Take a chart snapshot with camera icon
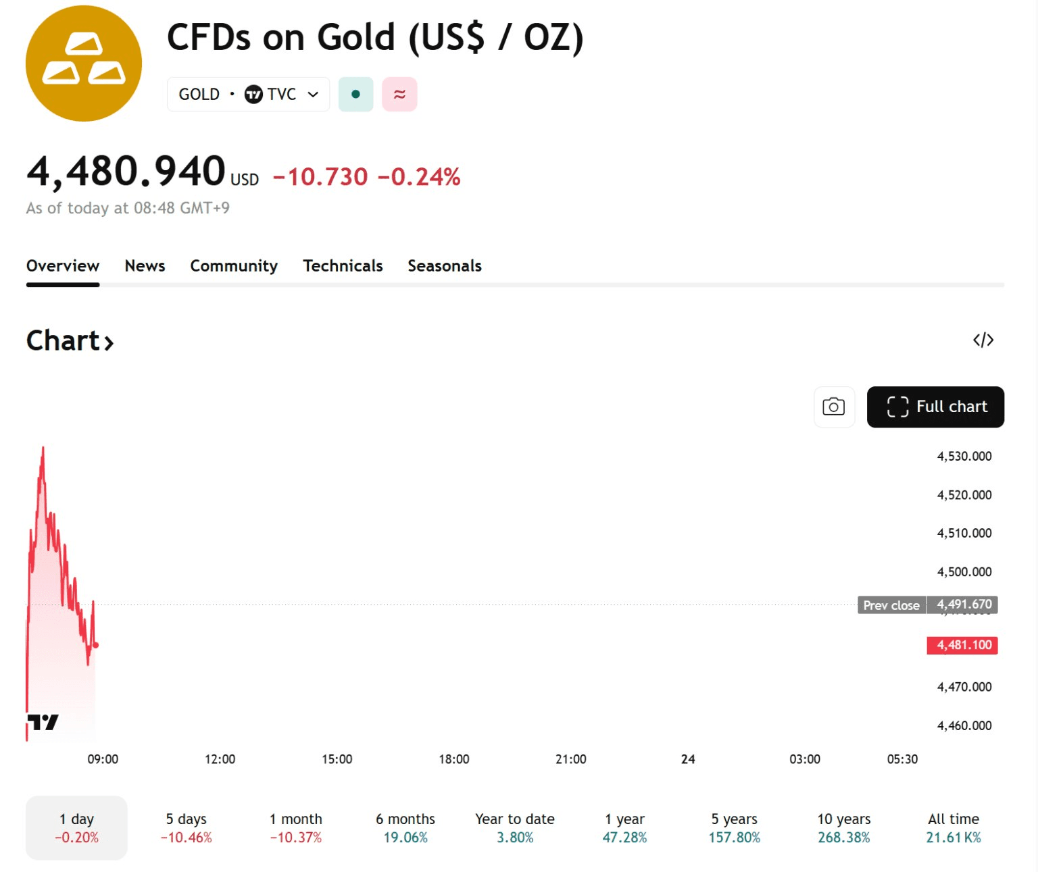The height and width of the screenshot is (872, 1038). pyautogui.click(x=834, y=407)
